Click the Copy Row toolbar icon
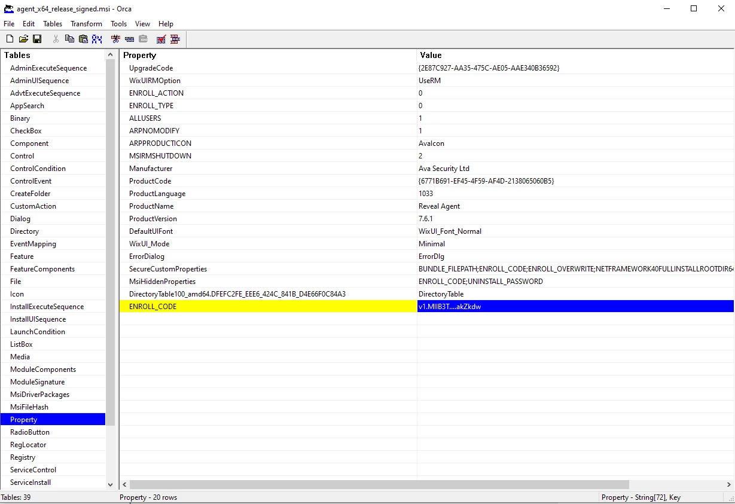Image resolution: width=735 pixels, height=504 pixels. click(129, 39)
